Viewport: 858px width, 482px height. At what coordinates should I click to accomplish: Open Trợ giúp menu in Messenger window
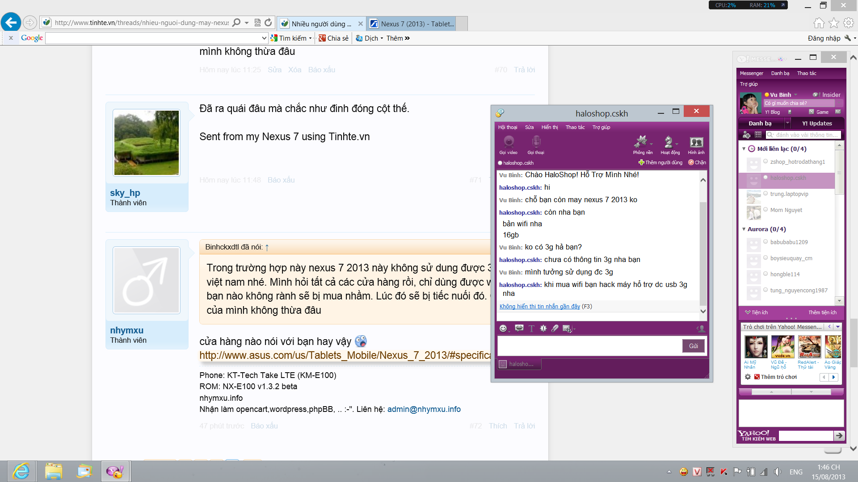[x=749, y=84]
